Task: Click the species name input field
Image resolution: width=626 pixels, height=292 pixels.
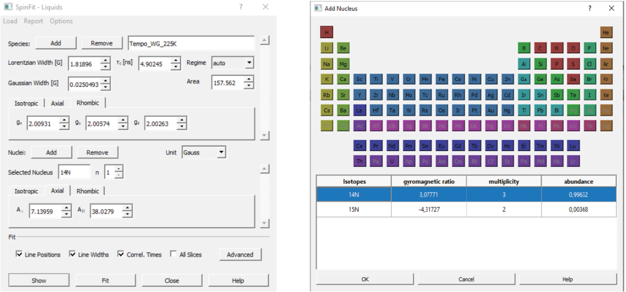Action: (x=191, y=43)
